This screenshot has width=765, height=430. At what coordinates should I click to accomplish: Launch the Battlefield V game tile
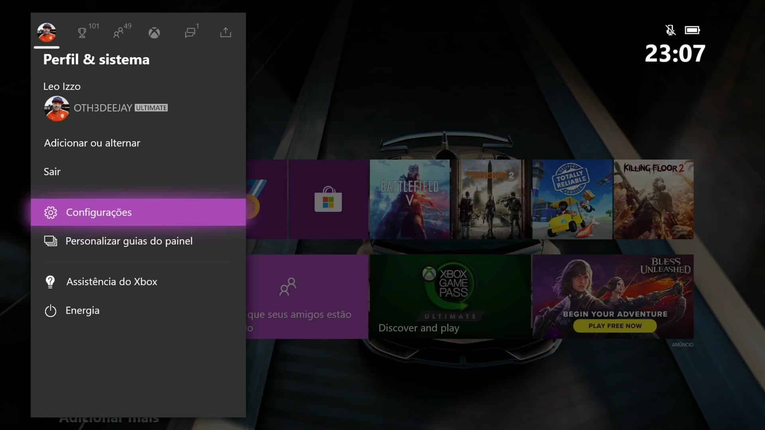click(x=410, y=199)
